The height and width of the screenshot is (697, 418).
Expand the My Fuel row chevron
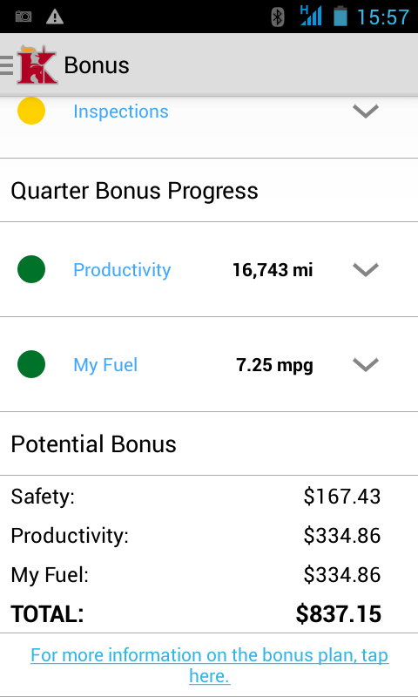(366, 364)
